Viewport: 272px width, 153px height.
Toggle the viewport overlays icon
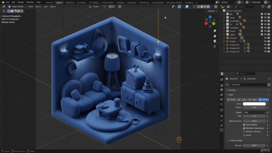point(187,7)
